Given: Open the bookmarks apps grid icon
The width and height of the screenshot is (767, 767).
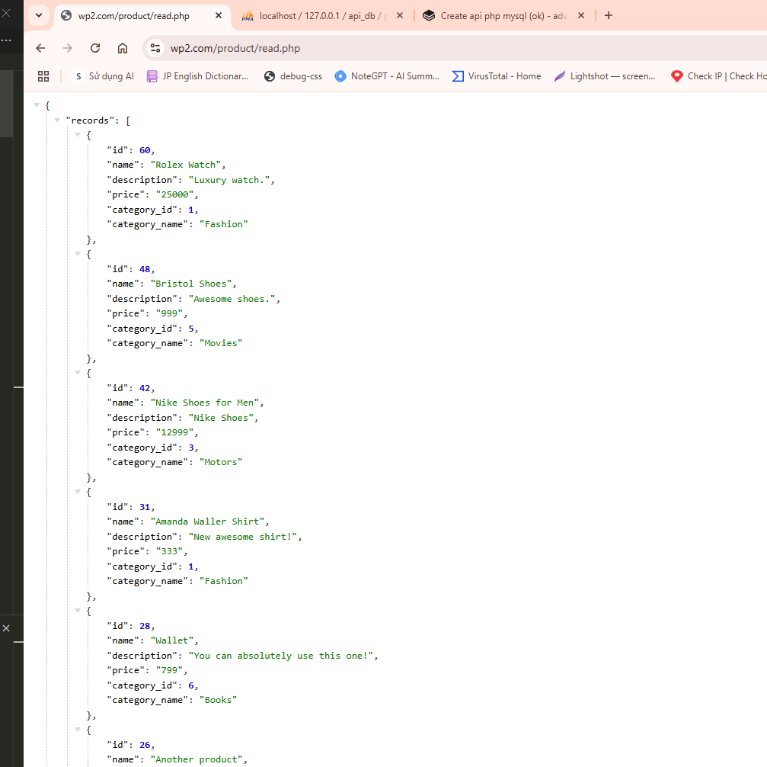Looking at the screenshot, I should (43, 76).
